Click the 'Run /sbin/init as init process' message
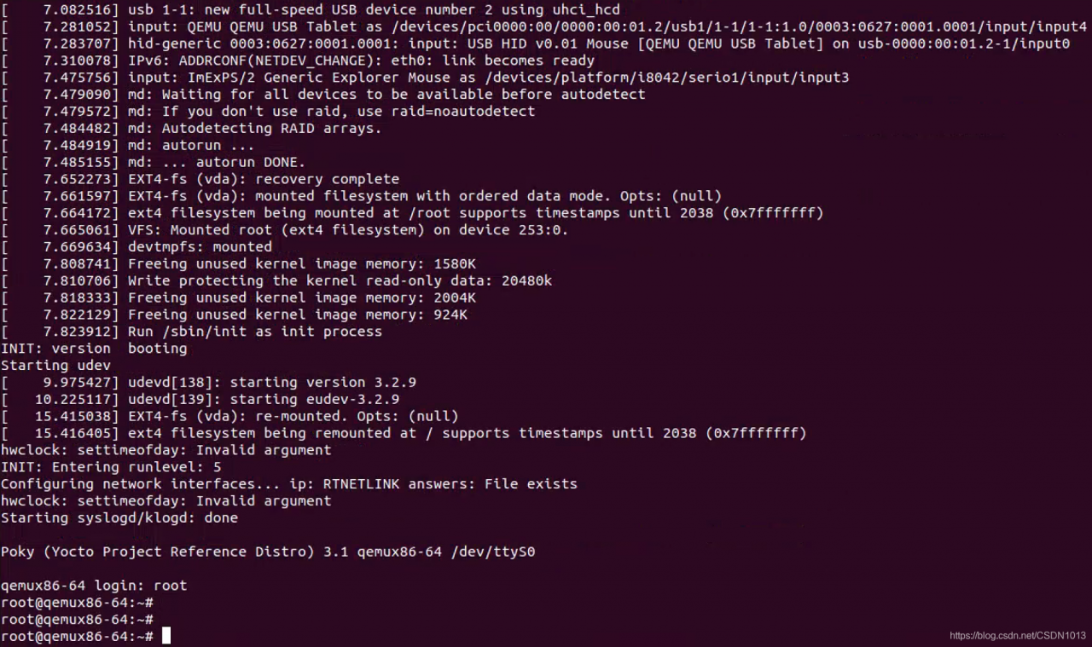 [x=254, y=332]
